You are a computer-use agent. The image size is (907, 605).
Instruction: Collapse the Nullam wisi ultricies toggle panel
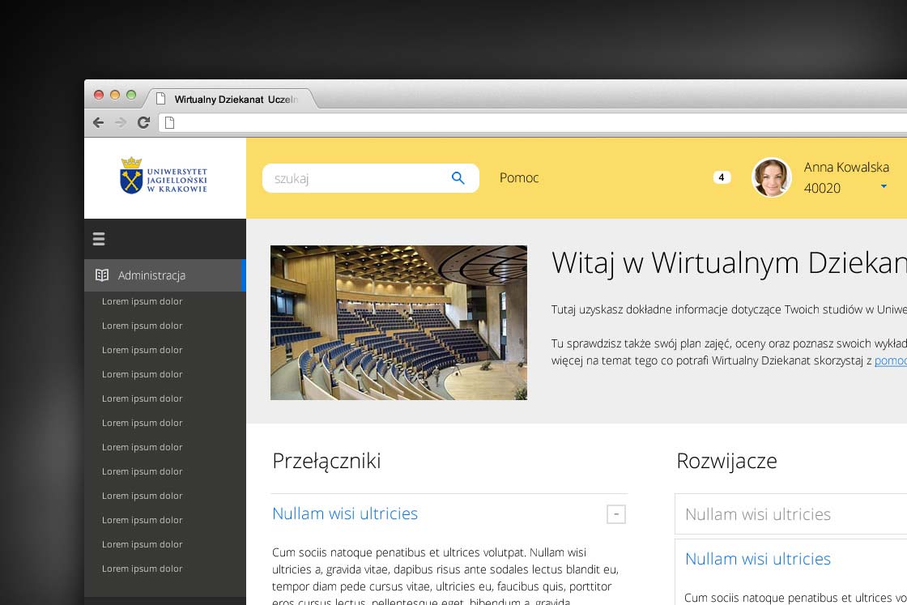click(615, 514)
